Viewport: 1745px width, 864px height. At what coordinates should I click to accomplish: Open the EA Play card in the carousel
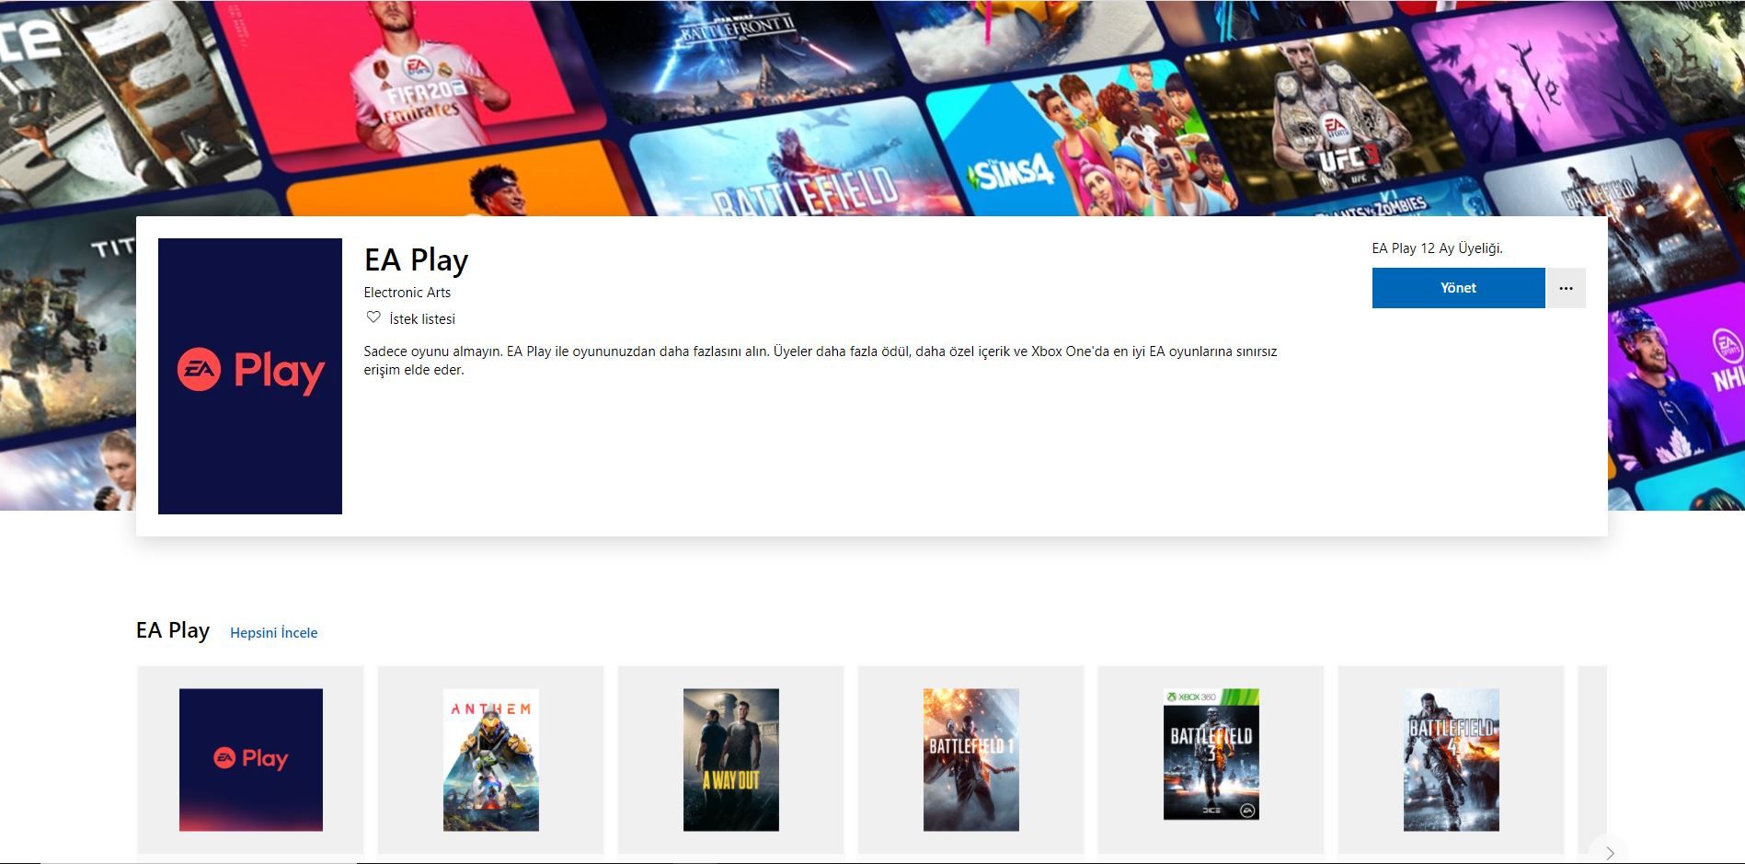click(251, 760)
